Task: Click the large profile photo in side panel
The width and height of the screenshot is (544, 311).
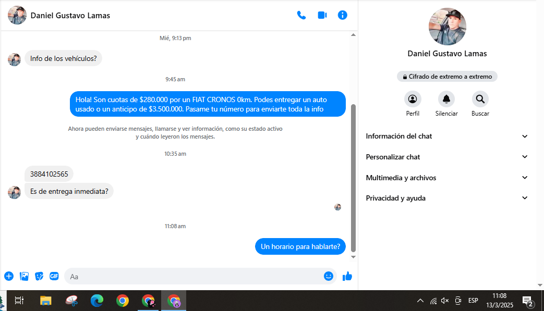Action: tap(447, 27)
